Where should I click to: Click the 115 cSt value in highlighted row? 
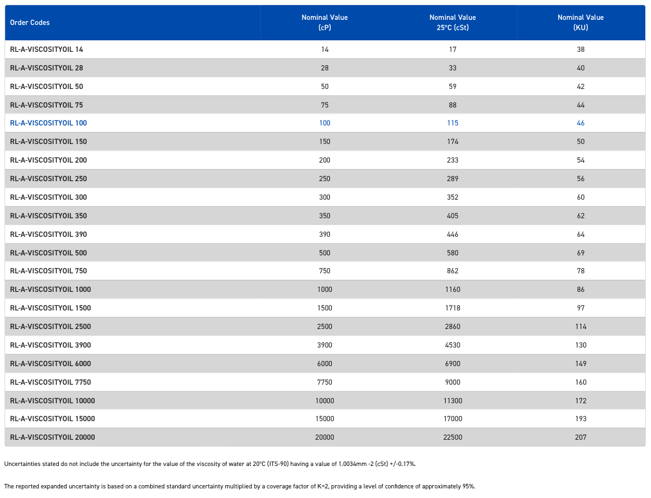click(453, 123)
